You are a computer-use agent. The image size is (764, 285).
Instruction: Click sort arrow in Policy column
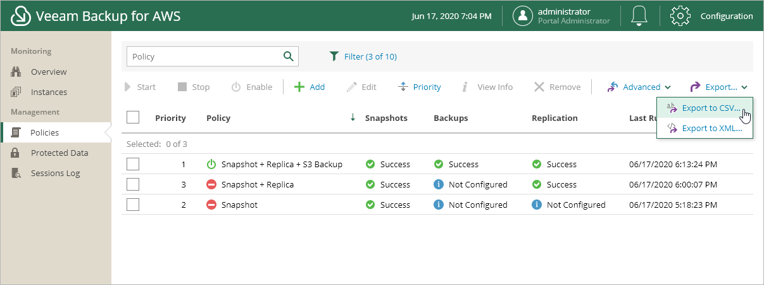353,118
